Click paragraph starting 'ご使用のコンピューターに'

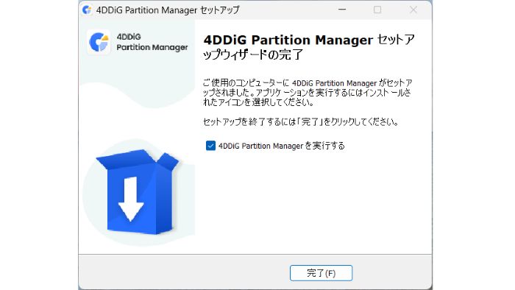pyautogui.click(x=307, y=93)
